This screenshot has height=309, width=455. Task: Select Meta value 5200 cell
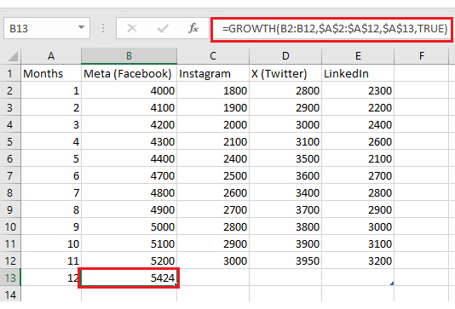pos(129,260)
